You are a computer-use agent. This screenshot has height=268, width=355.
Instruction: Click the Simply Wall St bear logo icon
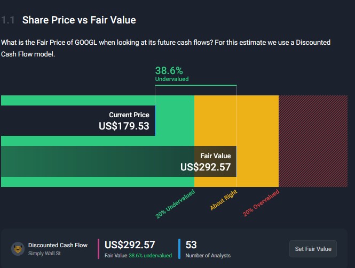click(x=18, y=249)
